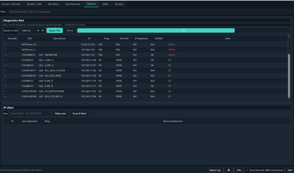Click the scrollbar up arrow of diagnostics table
The height and width of the screenshot is (173, 294).
289,36
